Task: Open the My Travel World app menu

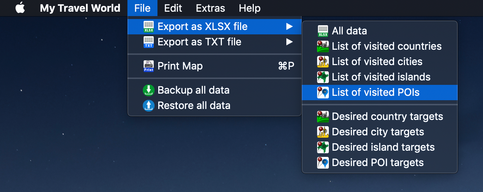Action: pyautogui.click(x=80, y=8)
